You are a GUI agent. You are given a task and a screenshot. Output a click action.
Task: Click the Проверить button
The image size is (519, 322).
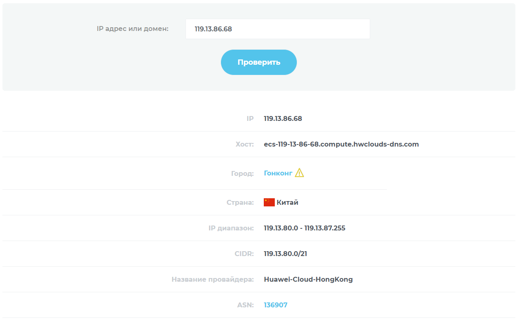pos(259,62)
